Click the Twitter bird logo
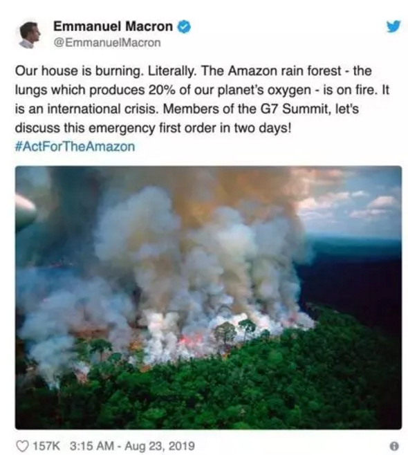Image resolution: width=408 pixels, height=455 pixels. click(393, 26)
